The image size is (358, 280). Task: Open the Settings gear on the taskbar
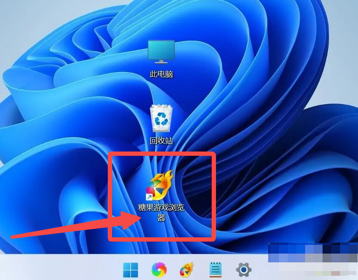[x=244, y=269]
